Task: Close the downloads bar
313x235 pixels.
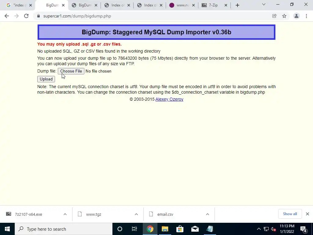Action: pos(307,214)
